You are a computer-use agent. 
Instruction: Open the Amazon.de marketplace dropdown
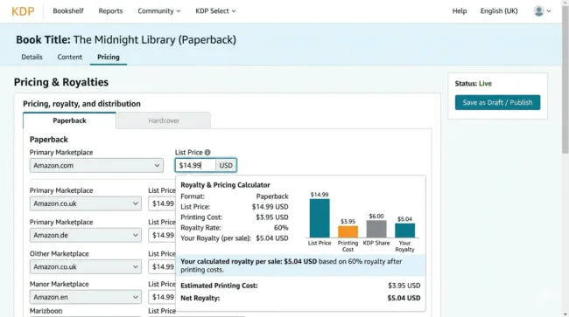click(x=86, y=235)
